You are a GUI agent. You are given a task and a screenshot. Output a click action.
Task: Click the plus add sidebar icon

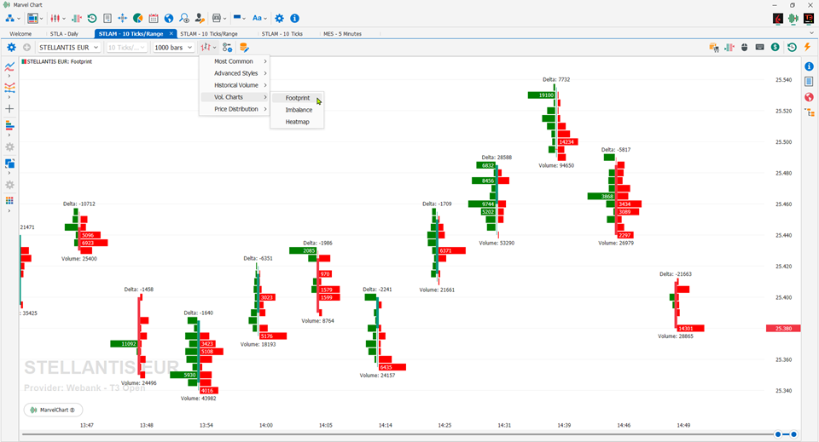(x=9, y=109)
